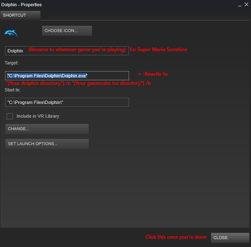Open the CHOOSE ICON... dialog
This screenshot has width=251, height=247.
(67, 31)
